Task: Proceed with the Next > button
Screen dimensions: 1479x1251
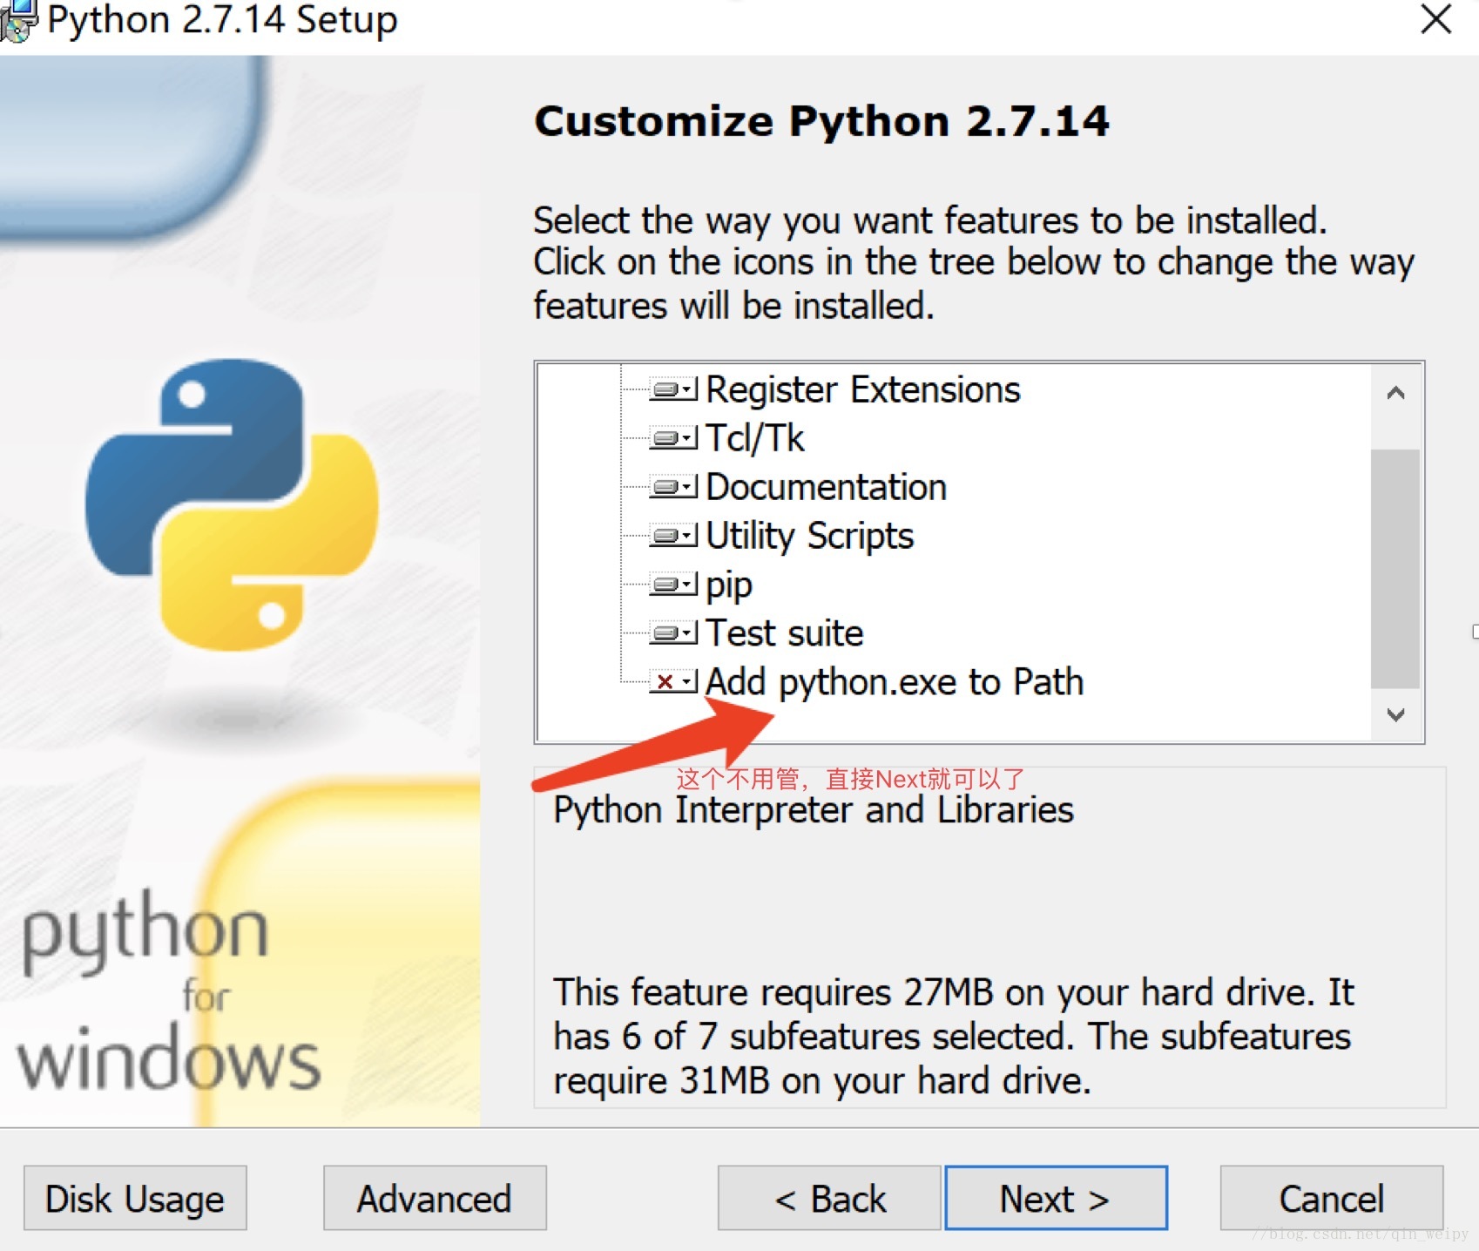Action: [1056, 1199]
